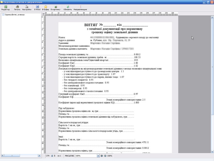Click the 'Коефіцієнт індексації' K(i) line
The width and height of the screenshot is (214, 161).
point(99,103)
